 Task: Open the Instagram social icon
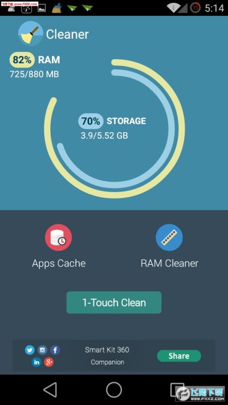[42, 350]
